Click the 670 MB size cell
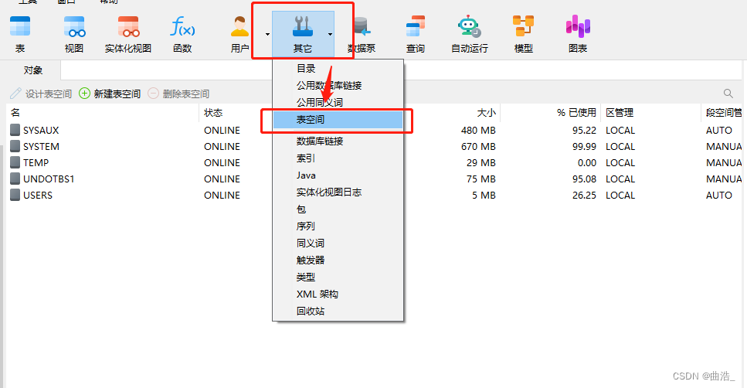Image resolution: width=747 pixels, height=388 pixels. coord(478,146)
